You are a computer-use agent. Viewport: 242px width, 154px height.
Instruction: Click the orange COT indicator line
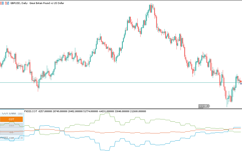[x=121, y=132]
